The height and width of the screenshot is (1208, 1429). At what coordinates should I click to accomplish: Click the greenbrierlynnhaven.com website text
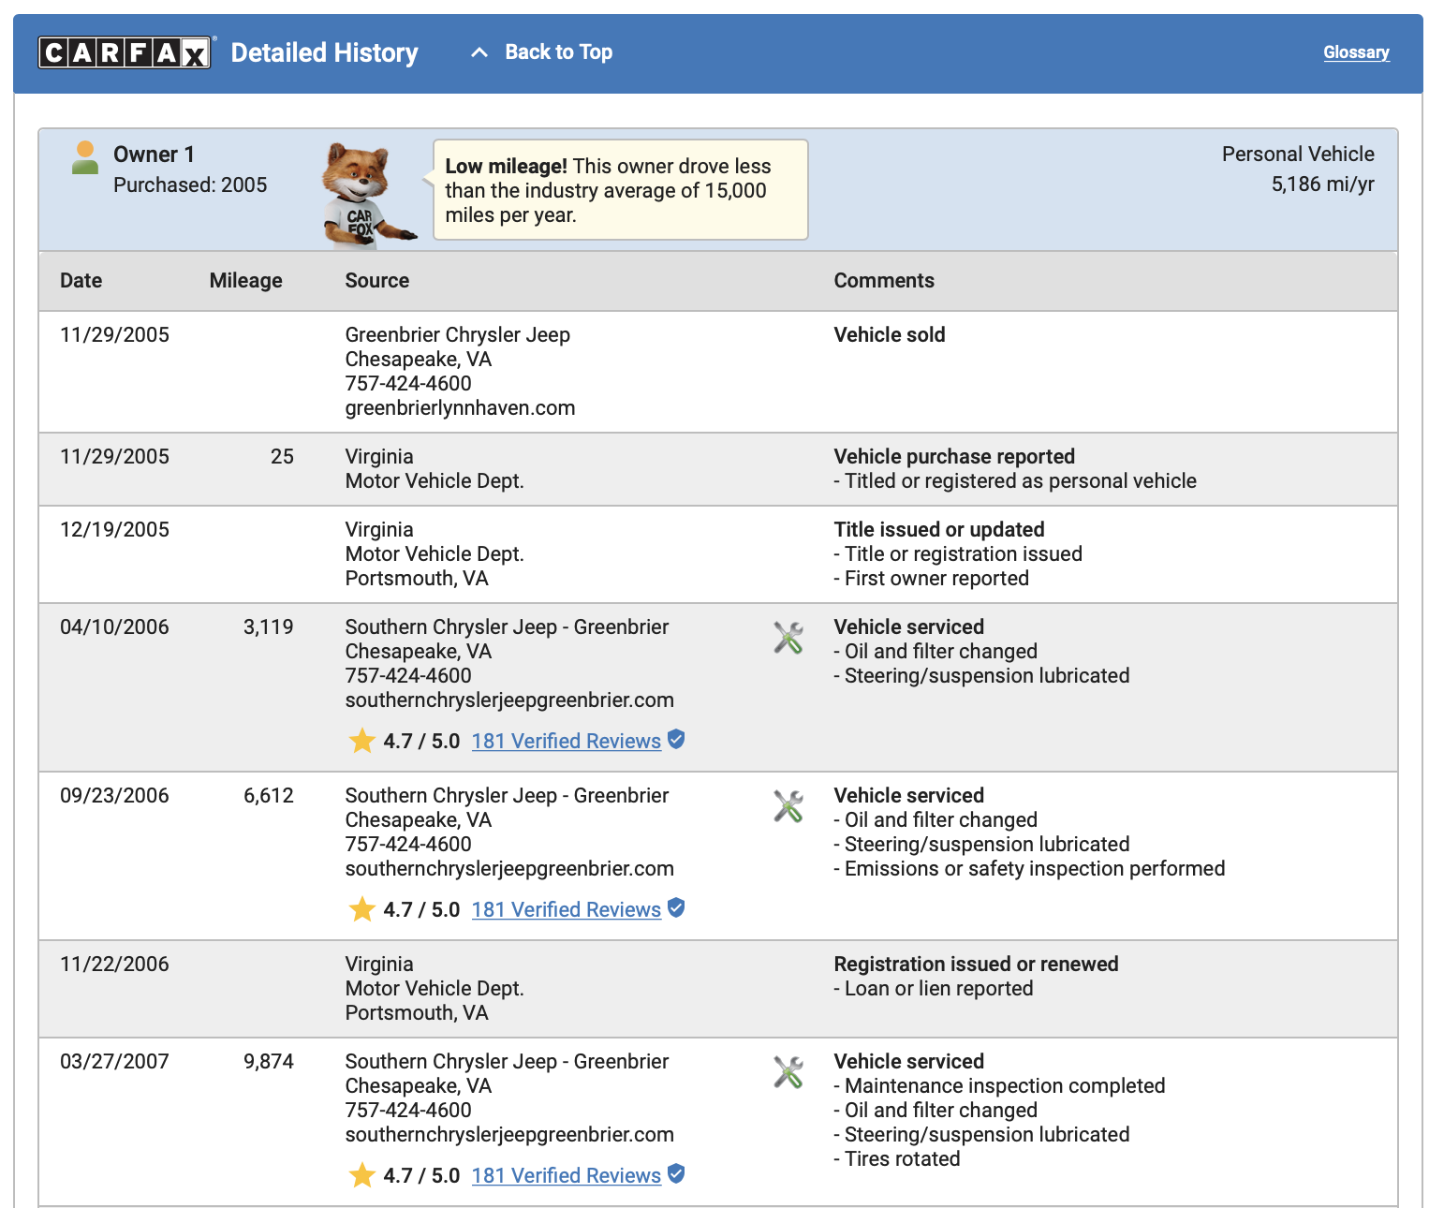pyautogui.click(x=460, y=408)
